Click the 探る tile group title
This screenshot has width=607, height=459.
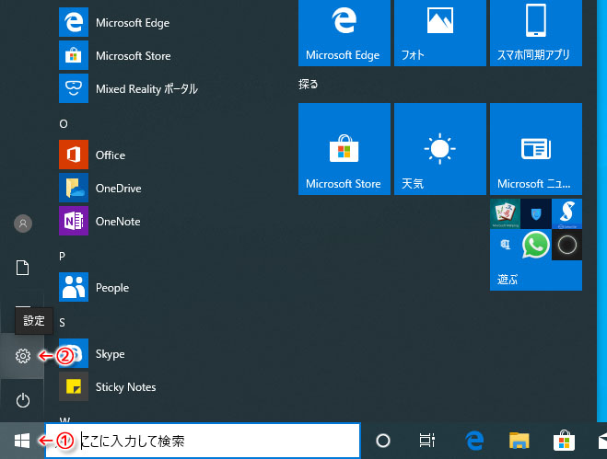tap(309, 84)
